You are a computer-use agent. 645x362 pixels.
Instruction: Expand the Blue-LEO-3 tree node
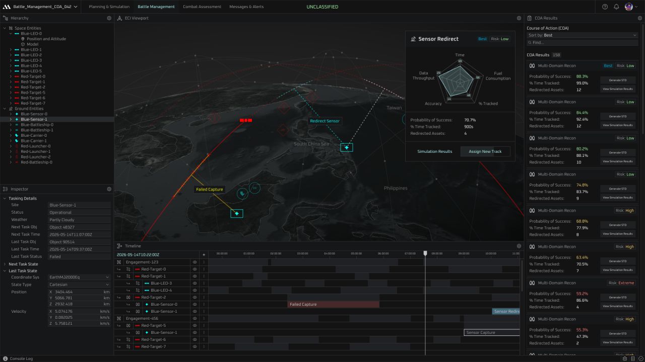pyautogui.click(x=11, y=60)
